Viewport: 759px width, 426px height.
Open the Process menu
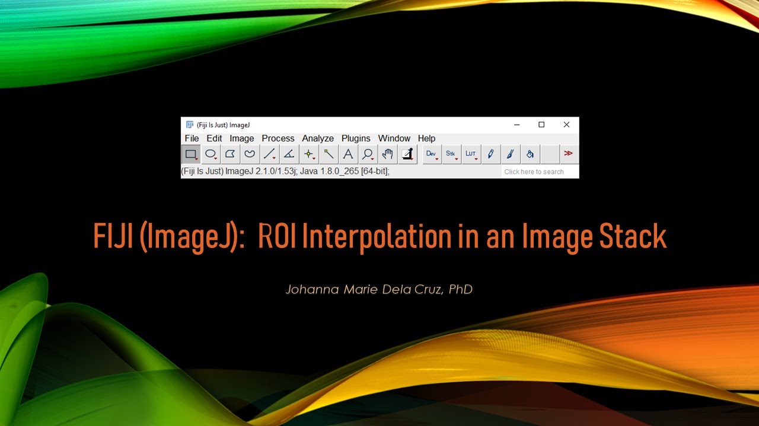point(278,138)
